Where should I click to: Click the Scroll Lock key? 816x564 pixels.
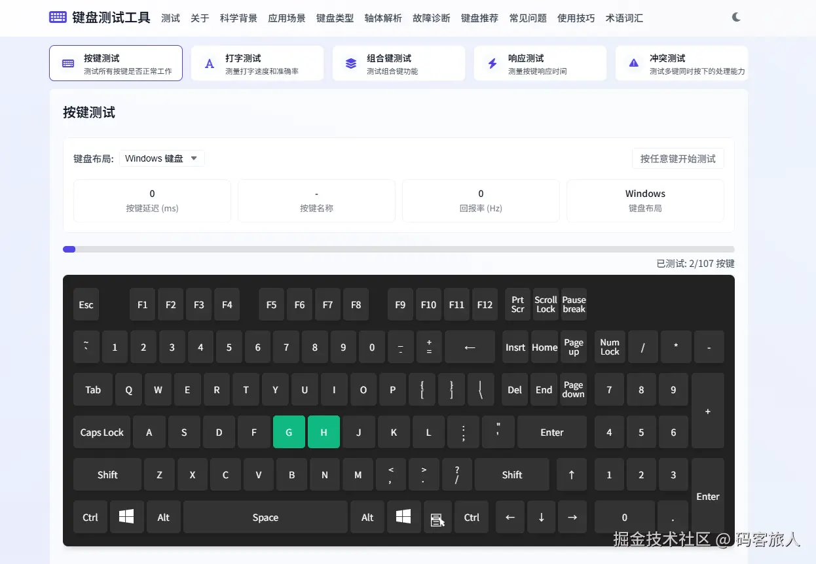coord(546,304)
